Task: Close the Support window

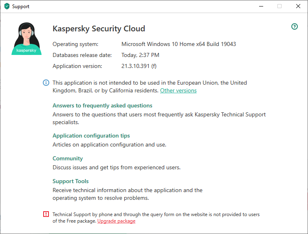Action: pos(298,7)
